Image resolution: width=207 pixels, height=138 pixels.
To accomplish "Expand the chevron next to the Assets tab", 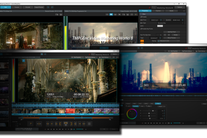I will click(184, 11).
